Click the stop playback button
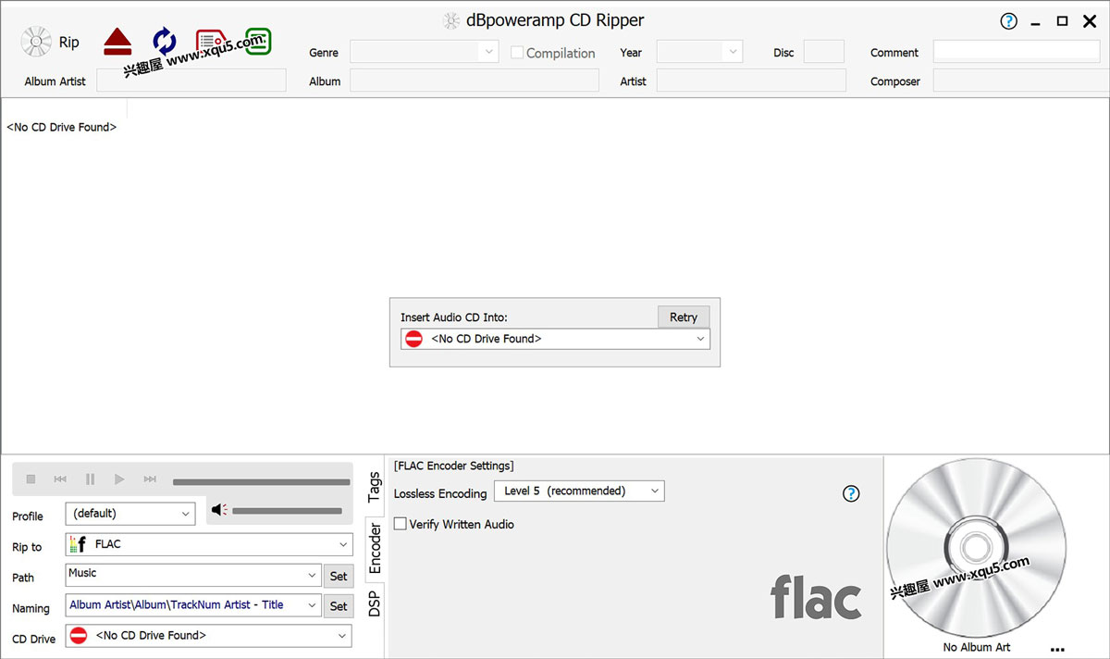The image size is (1110, 659). click(31, 479)
